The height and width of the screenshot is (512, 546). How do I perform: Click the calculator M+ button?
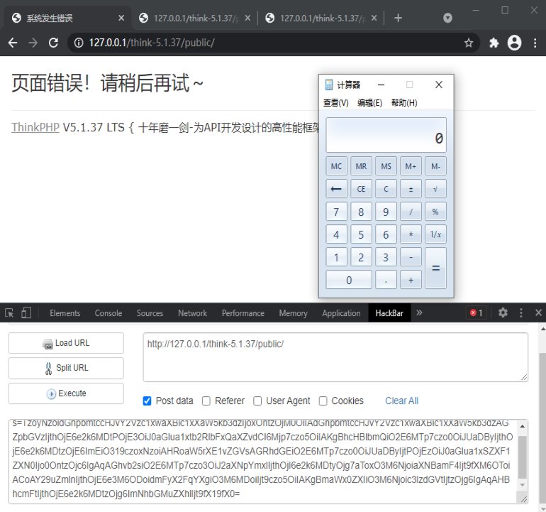[411, 166]
